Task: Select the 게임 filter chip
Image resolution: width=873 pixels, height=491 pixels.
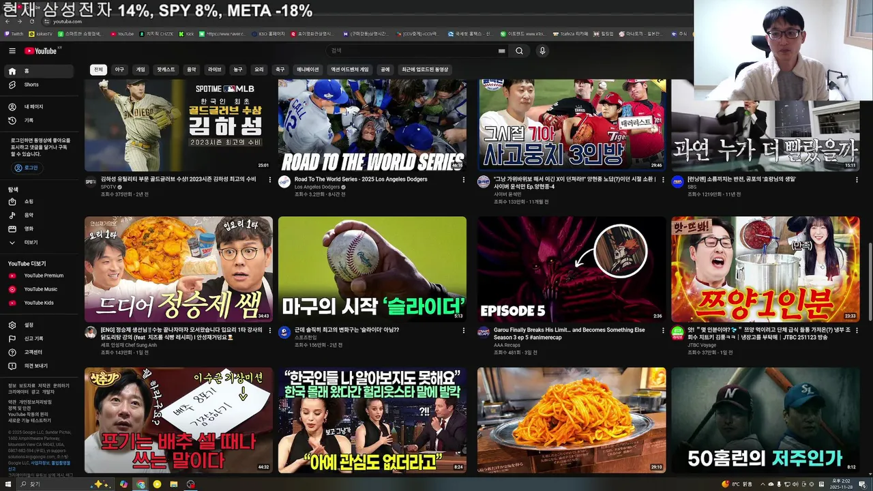Action: pos(140,70)
